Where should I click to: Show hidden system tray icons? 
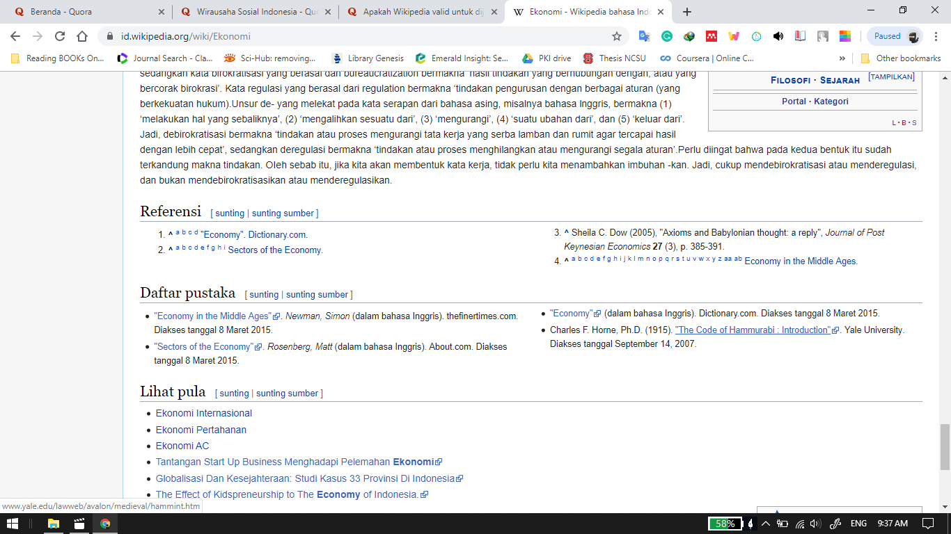point(765,524)
